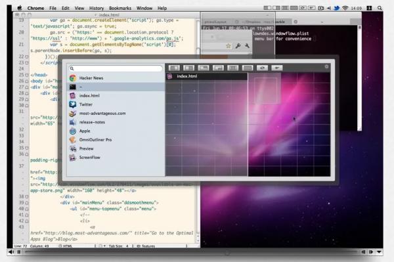Click the magnifier icon in the overlay search field
The height and width of the screenshot is (262, 394).
tap(72, 68)
